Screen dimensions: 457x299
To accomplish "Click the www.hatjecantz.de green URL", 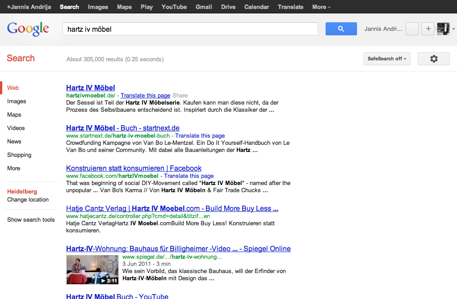I will tap(138, 216).
